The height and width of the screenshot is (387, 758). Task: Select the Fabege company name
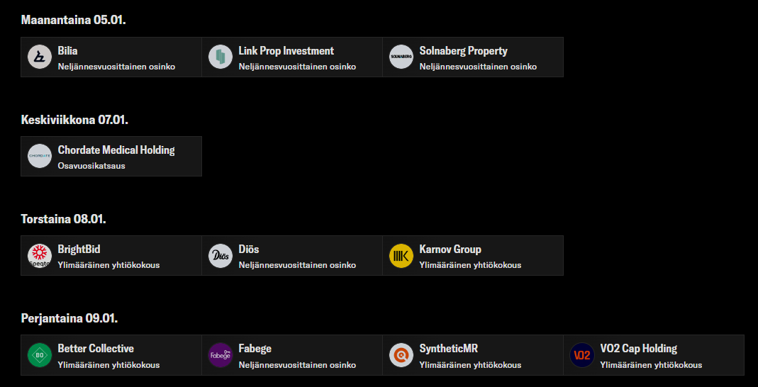click(255, 349)
